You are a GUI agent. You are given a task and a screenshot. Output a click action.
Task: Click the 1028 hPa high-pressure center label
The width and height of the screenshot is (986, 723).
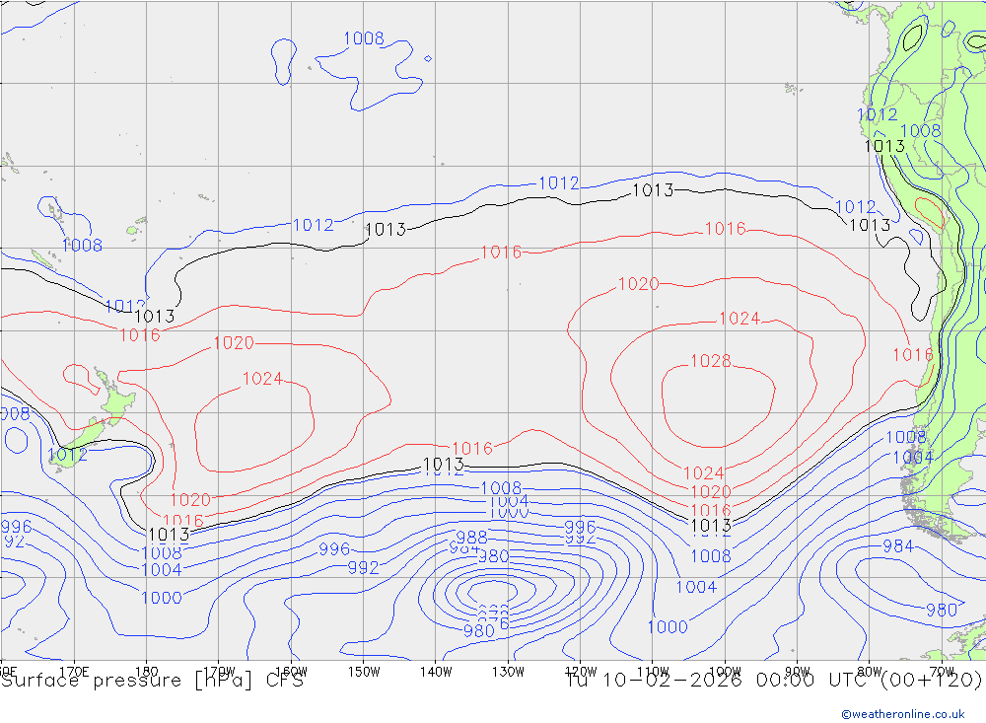711,361
